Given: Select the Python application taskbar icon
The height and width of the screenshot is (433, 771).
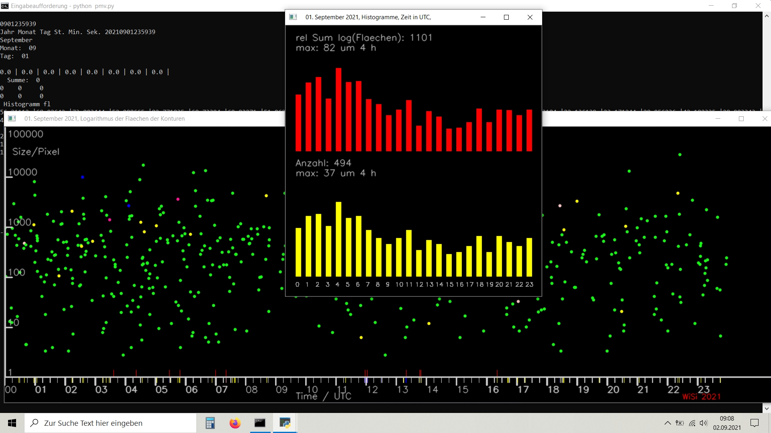Looking at the screenshot, I should [285, 423].
